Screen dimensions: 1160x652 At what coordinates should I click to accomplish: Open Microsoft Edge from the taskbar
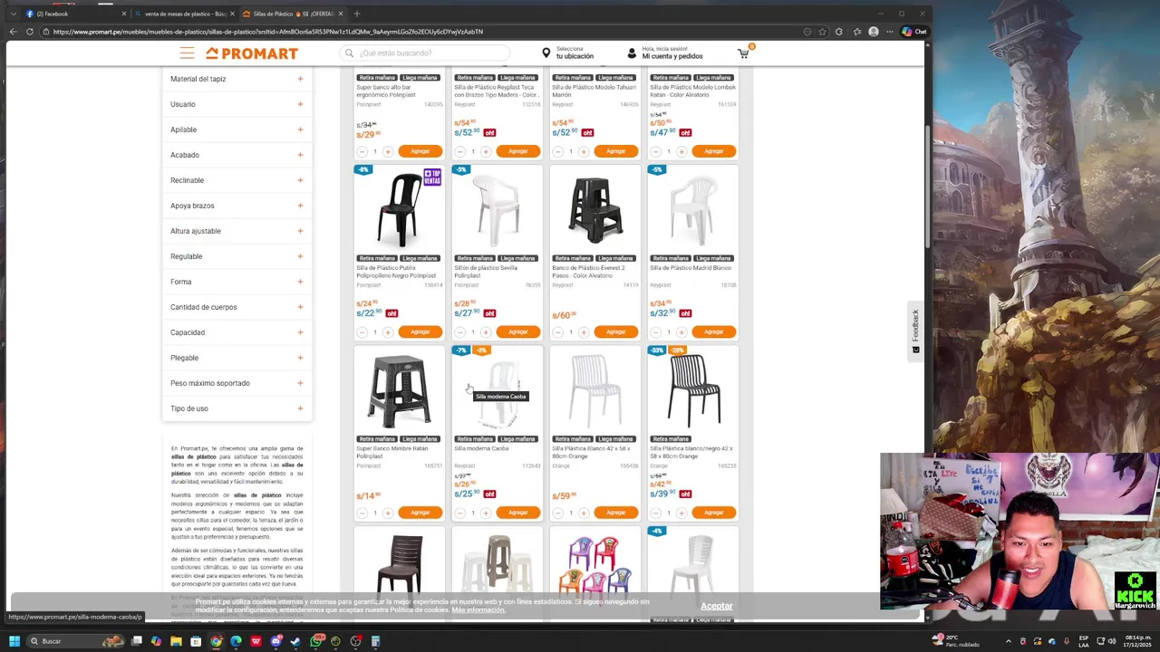click(x=236, y=641)
